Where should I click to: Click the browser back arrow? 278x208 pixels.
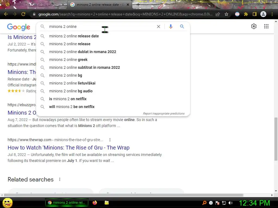(x=6, y=14)
